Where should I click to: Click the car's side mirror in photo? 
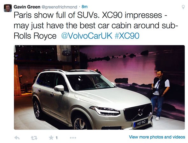coord(59,89)
